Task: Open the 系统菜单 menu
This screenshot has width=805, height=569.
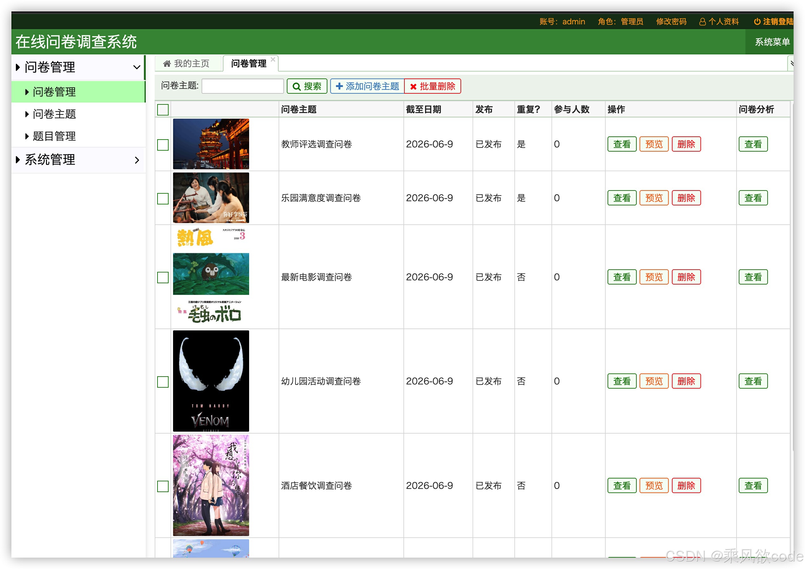Action: (x=772, y=42)
